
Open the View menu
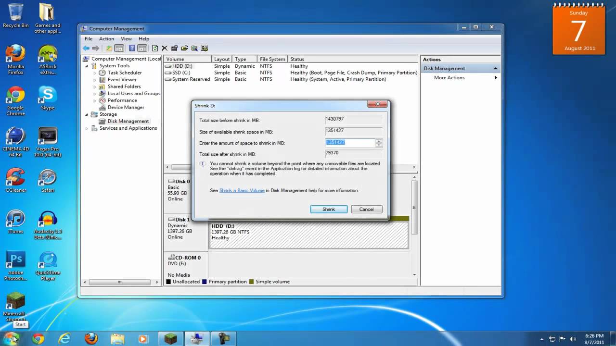point(126,39)
